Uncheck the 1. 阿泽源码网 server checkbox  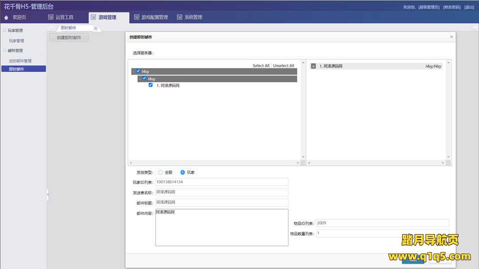point(151,85)
